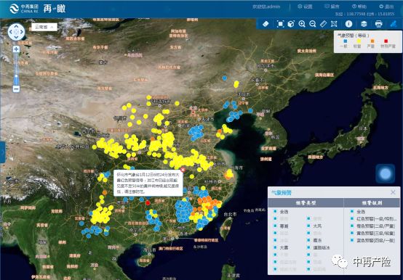Click the printer icon to print map

click(378, 24)
